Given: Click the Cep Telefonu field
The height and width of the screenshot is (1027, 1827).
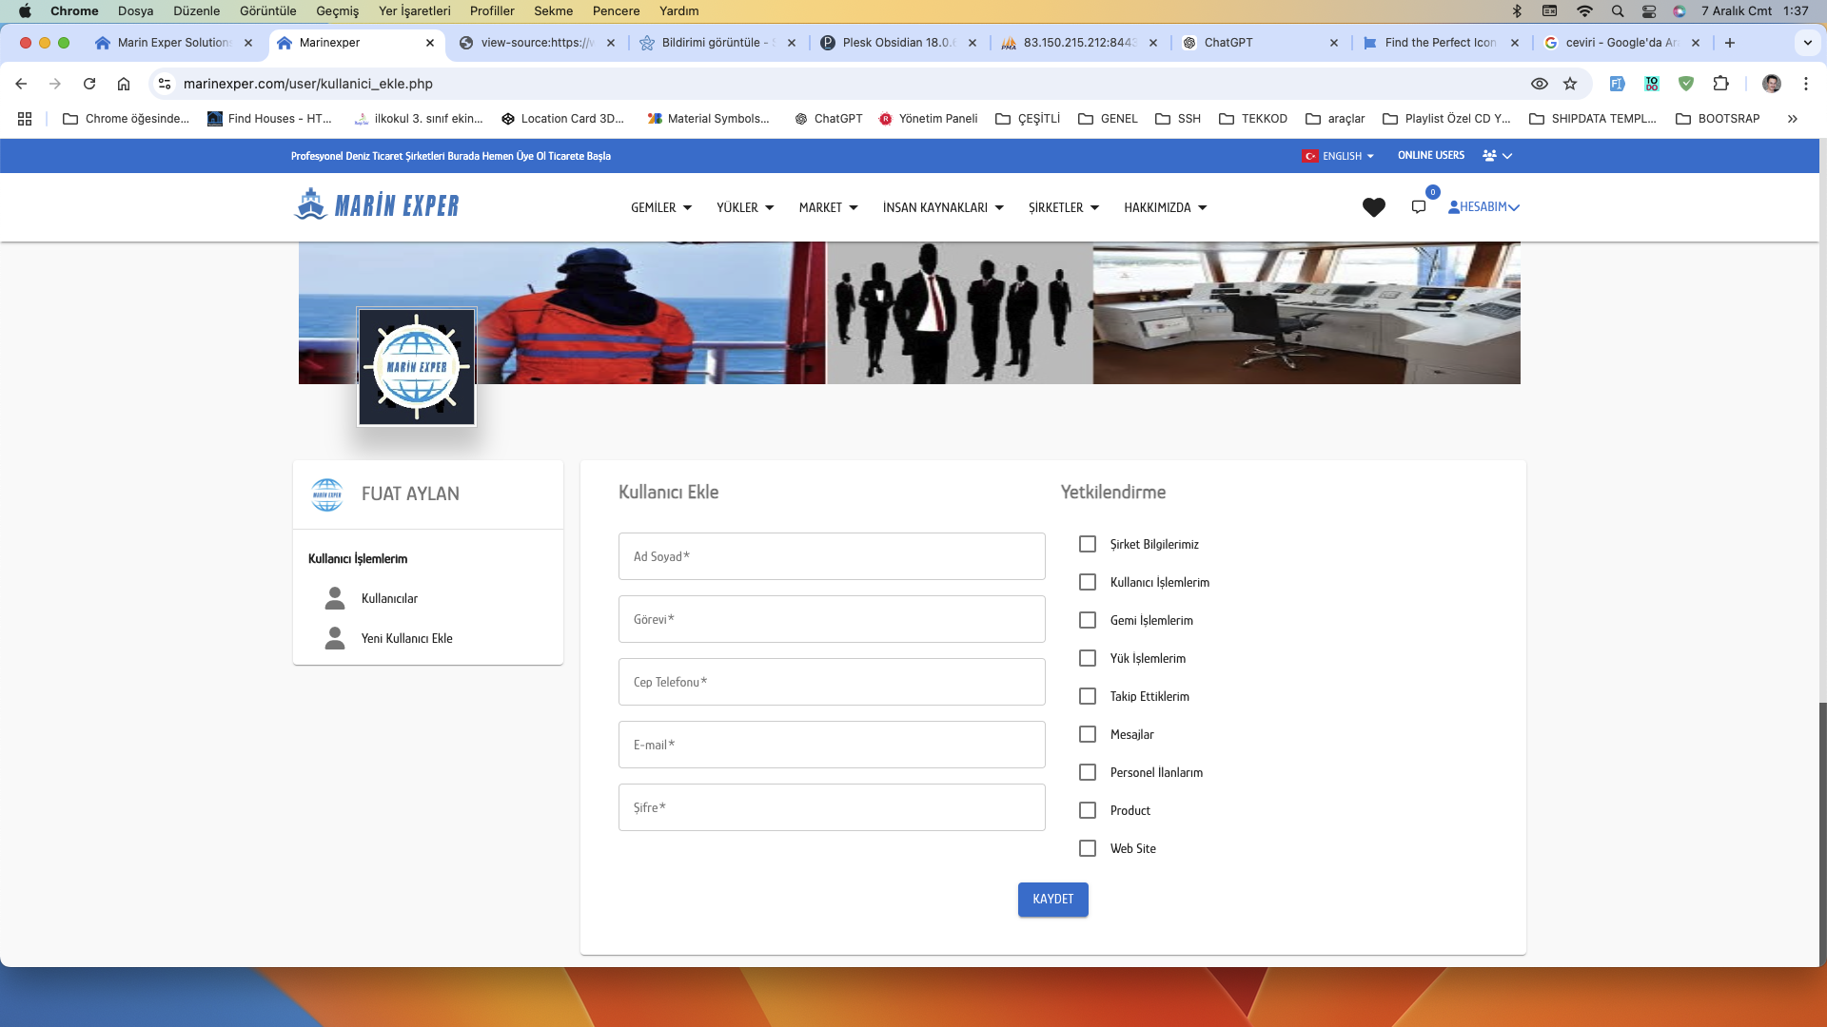Looking at the screenshot, I should point(832,682).
